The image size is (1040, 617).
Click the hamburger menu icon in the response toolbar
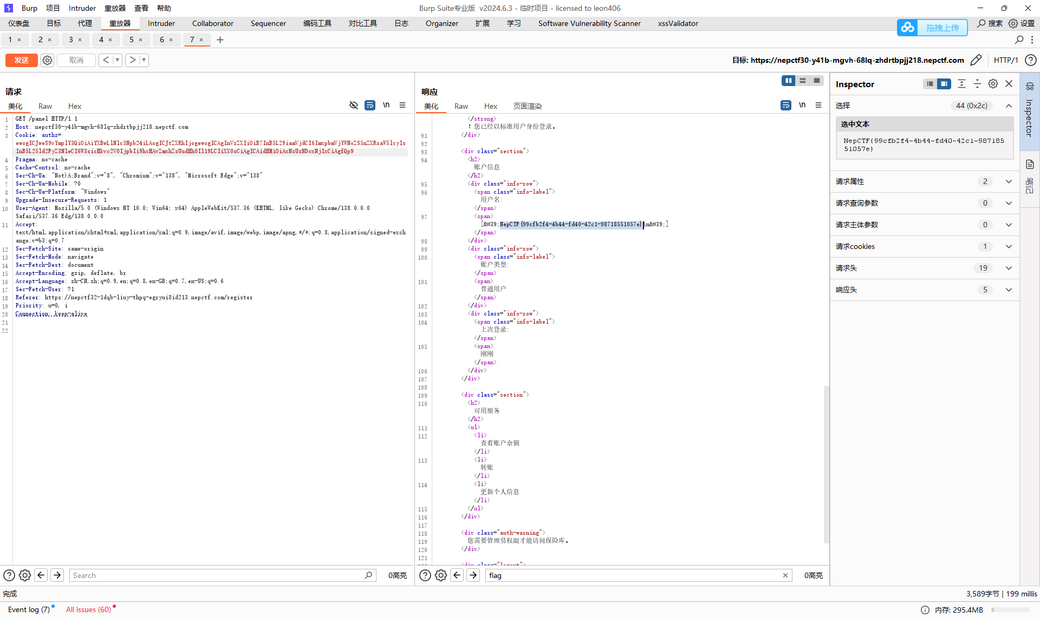818,105
